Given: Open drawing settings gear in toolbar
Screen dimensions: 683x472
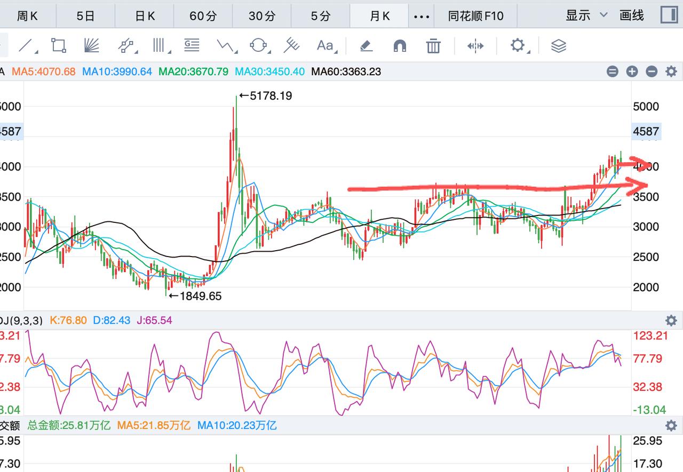Looking at the screenshot, I should coord(518,45).
